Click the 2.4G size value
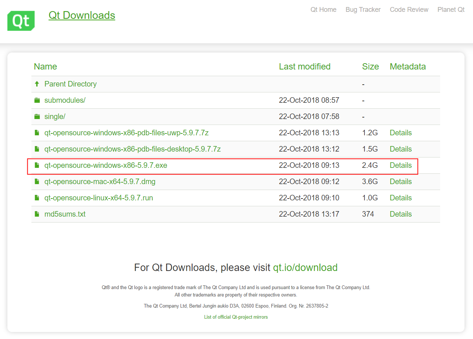The height and width of the screenshot is (339, 473). pos(370,165)
